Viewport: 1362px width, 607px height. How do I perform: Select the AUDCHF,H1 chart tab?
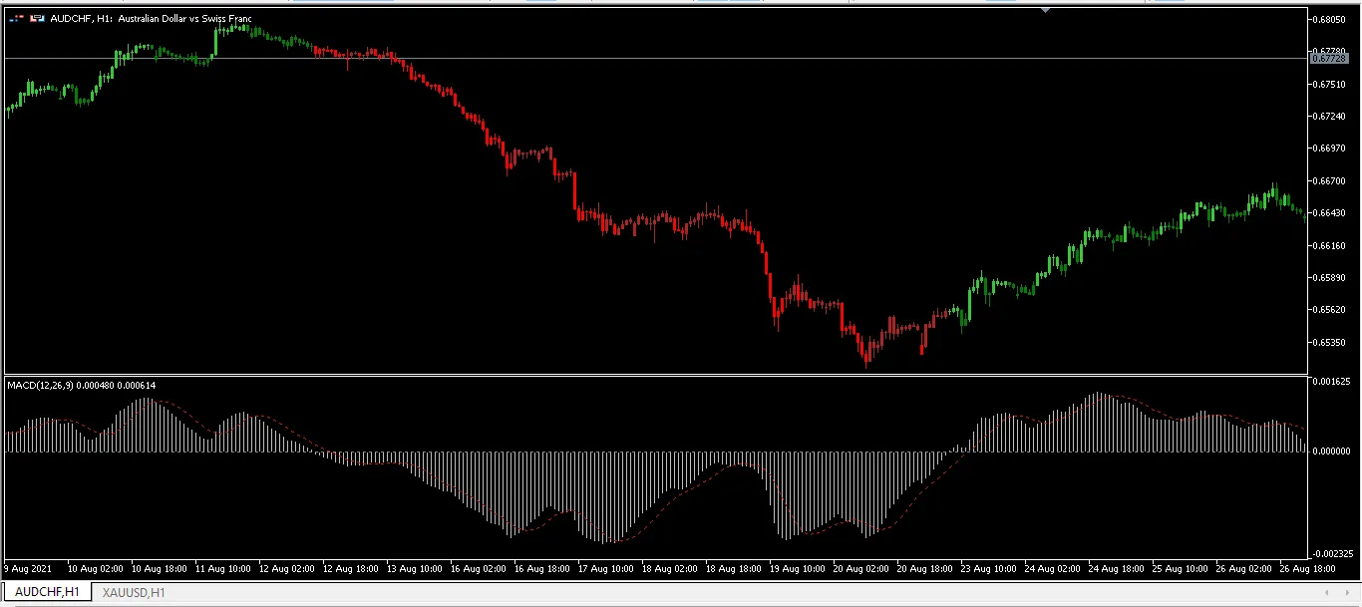[46, 592]
